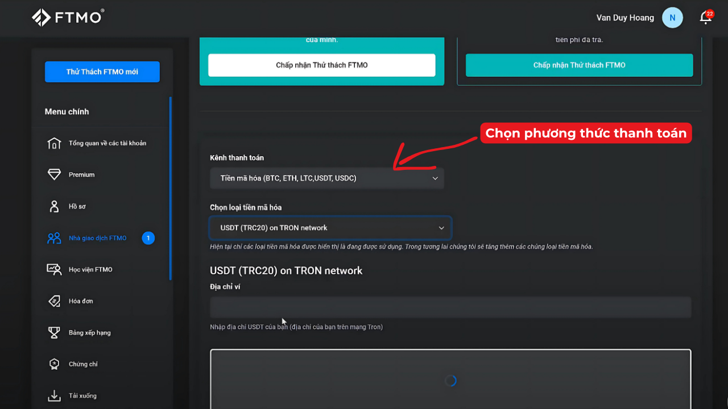This screenshot has height=409, width=728.
Task: Select Tổng quan về các tài khoản menu item
Action: tap(107, 143)
